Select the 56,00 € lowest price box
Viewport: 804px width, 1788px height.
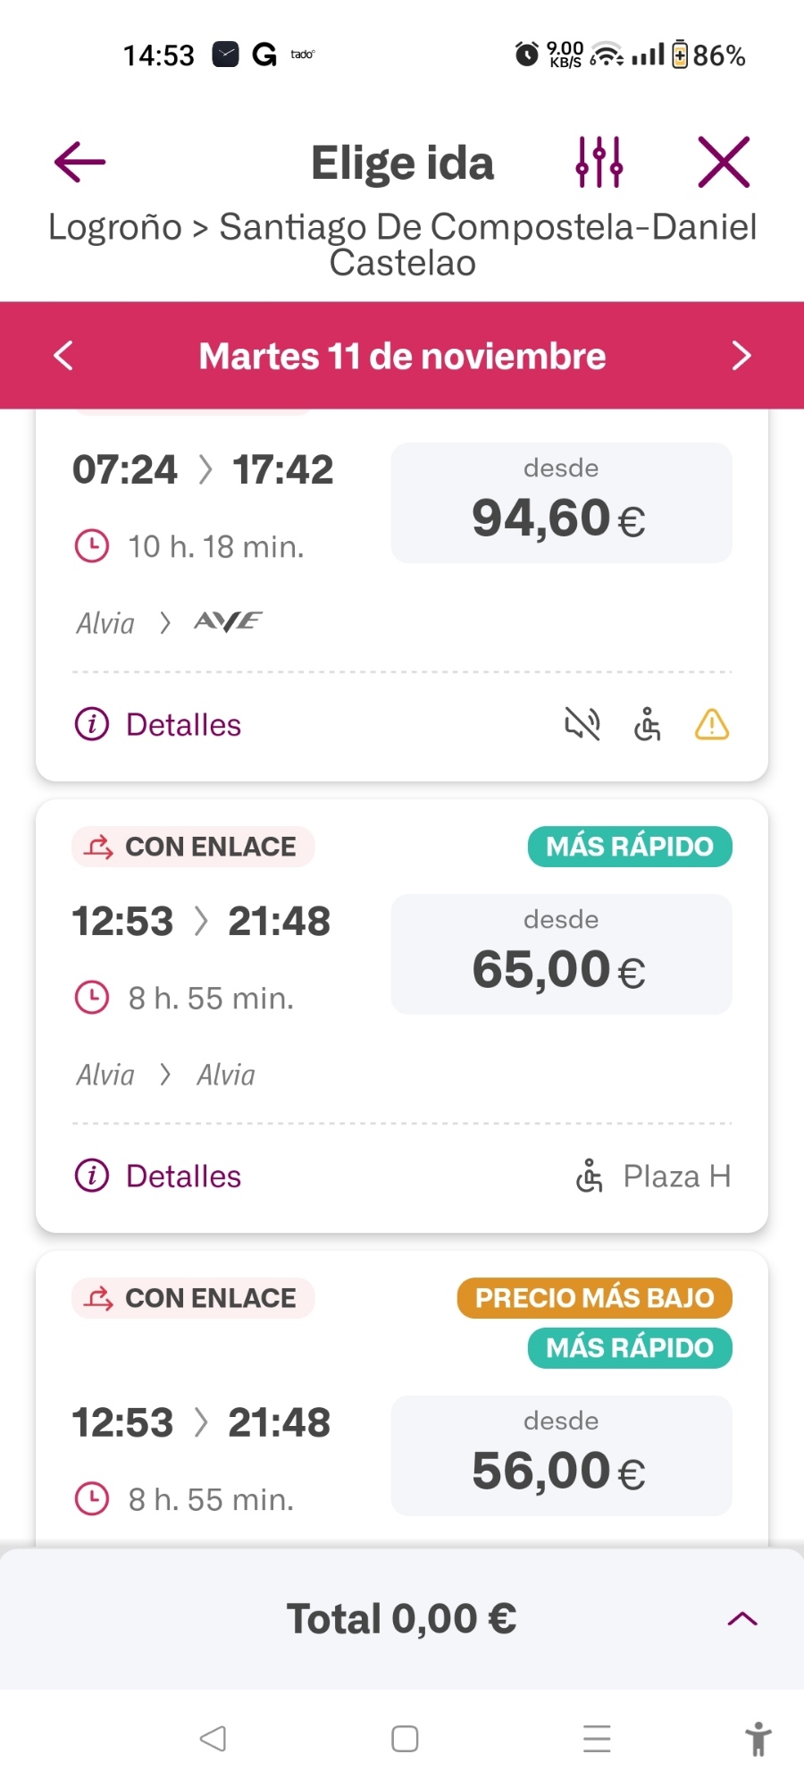[561, 1455]
